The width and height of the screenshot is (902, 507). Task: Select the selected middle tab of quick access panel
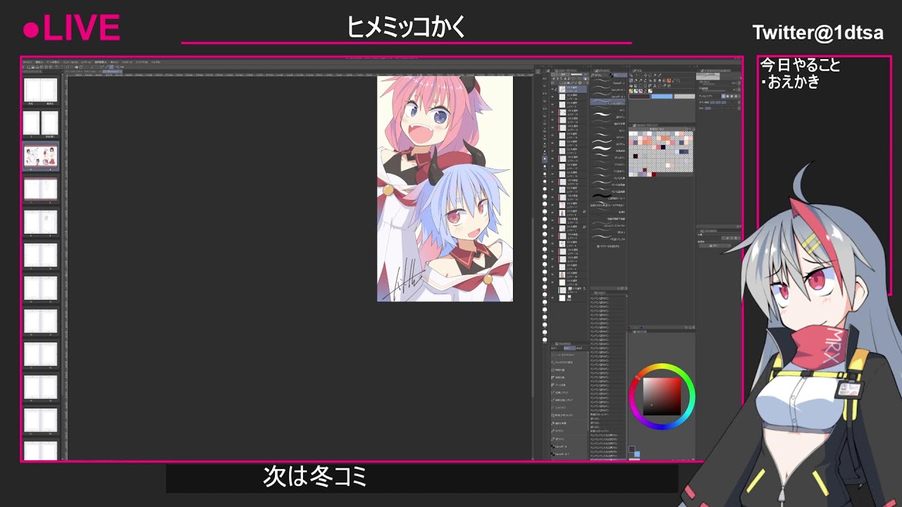click(x=569, y=349)
